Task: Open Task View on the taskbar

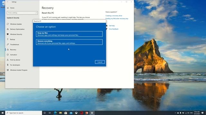Action: point(50,113)
